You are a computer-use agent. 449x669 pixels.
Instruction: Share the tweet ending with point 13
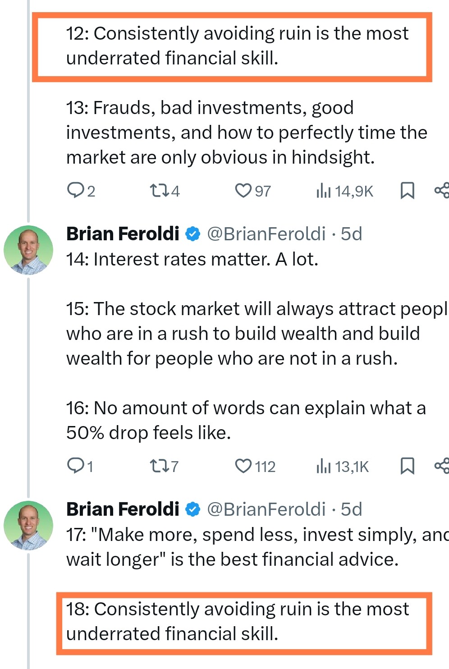(x=442, y=190)
